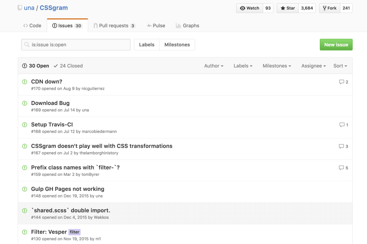Open the Pulse tab
Viewport: 367px width, 244px height.
click(156, 26)
